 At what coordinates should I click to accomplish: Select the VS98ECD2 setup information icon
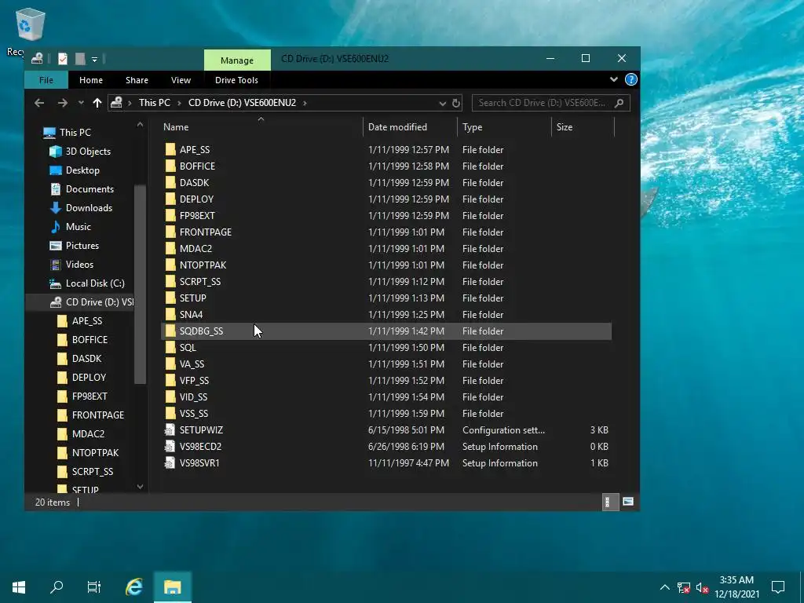(x=170, y=446)
